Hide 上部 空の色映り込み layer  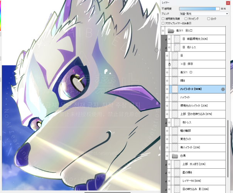(x=167, y=114)
